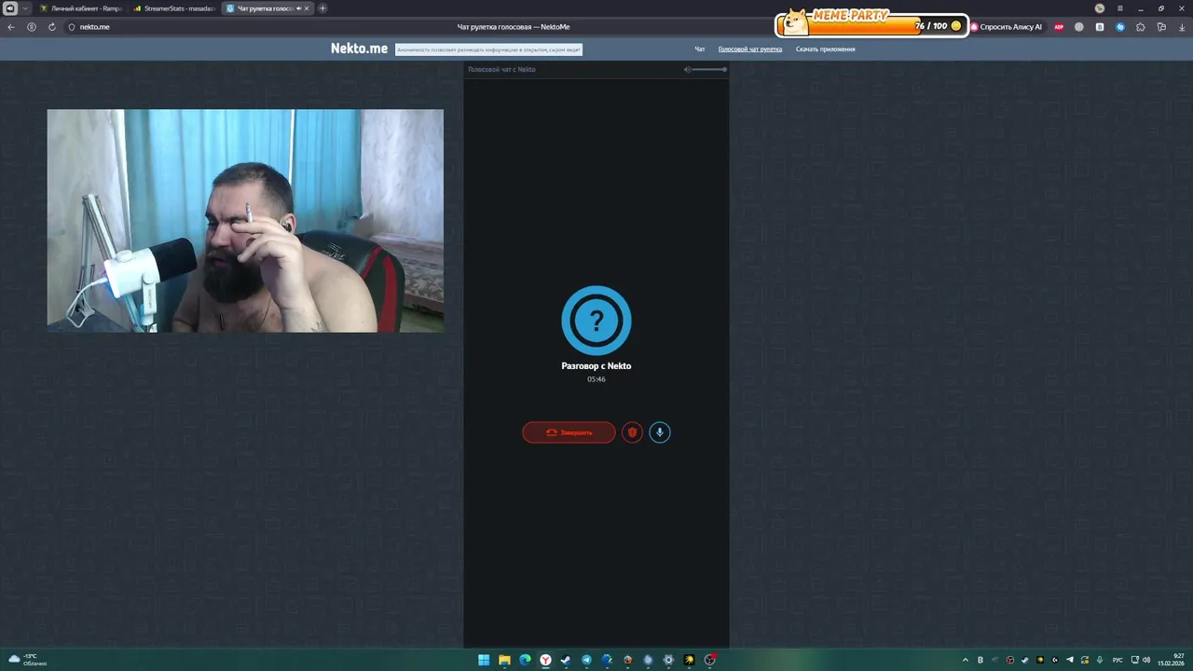The image size is (1193, 671).
Task: Open the browser hamburger menu
Action: click(x=1120, y=8)
